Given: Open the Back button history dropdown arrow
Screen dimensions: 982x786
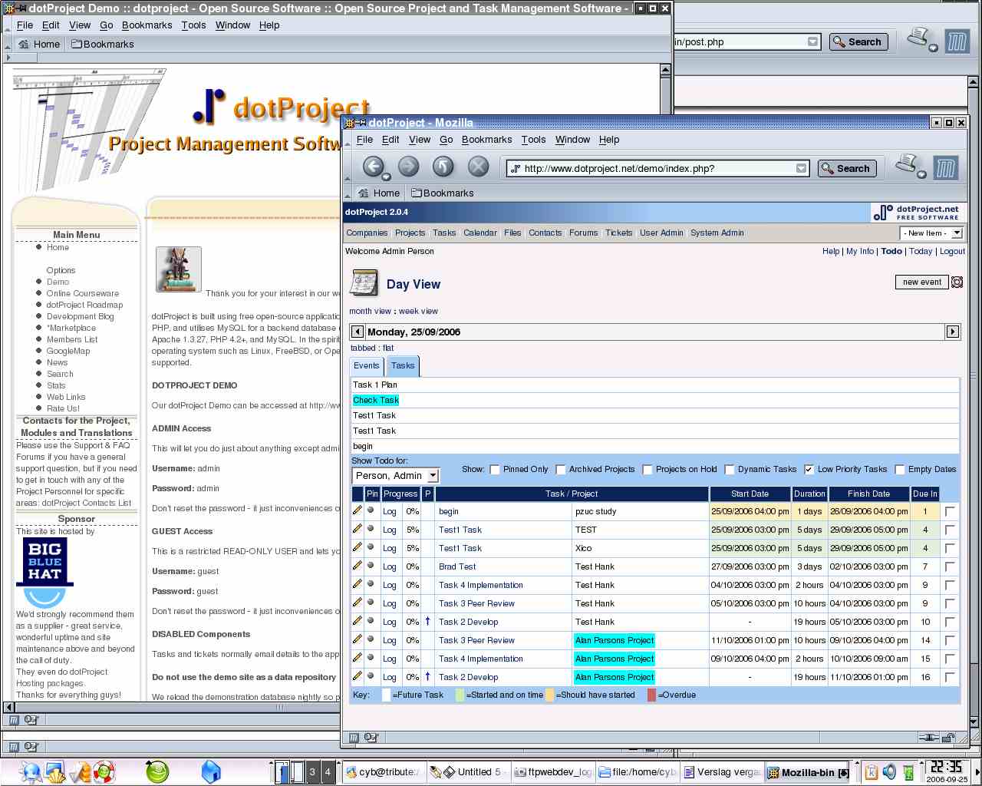Looking at the screenshot, I should (x=386, y=177).
